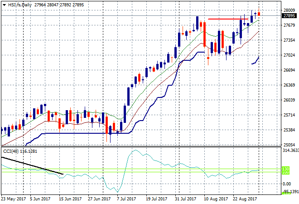The image size is (299, 204).
Task: Click the green 150/100 level tag
Action: tap(286, 171)
